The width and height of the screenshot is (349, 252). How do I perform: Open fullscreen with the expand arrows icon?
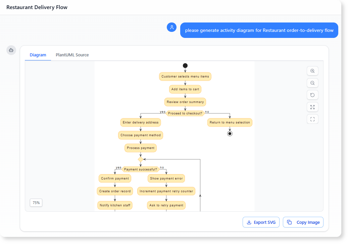tap(312, 107)
